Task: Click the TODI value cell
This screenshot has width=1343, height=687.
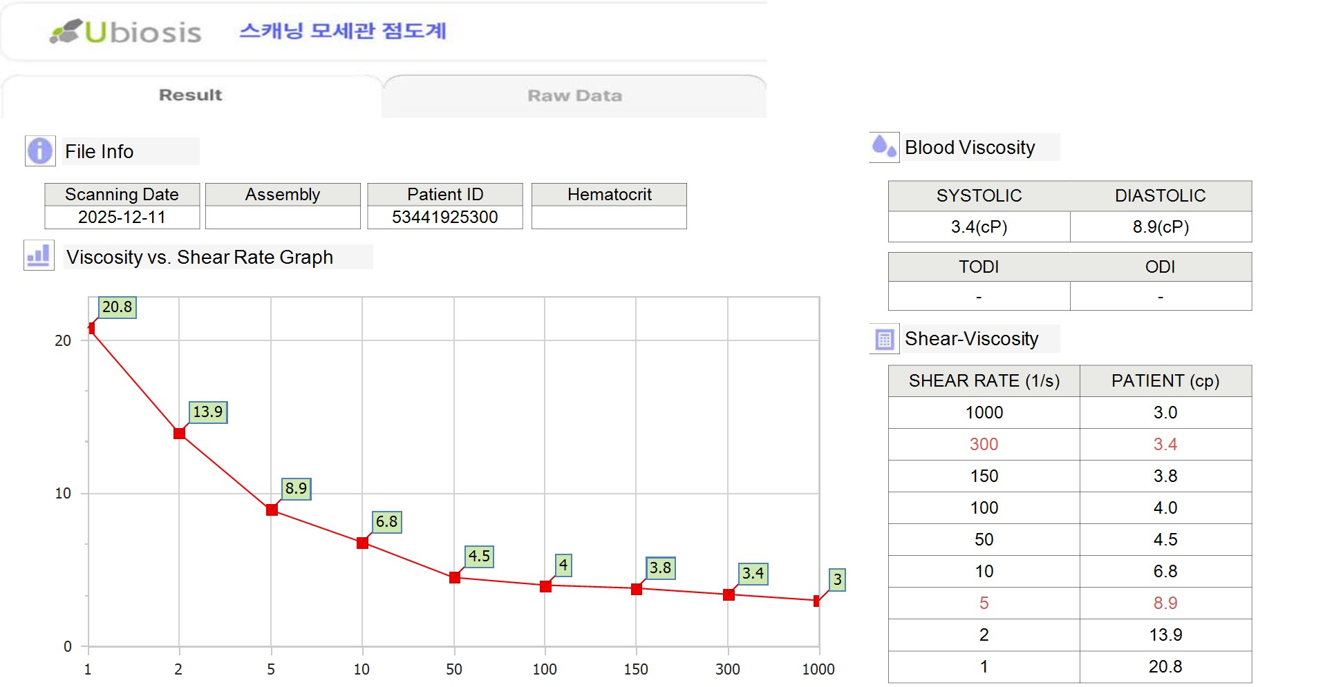Action: tap(979, 297)
